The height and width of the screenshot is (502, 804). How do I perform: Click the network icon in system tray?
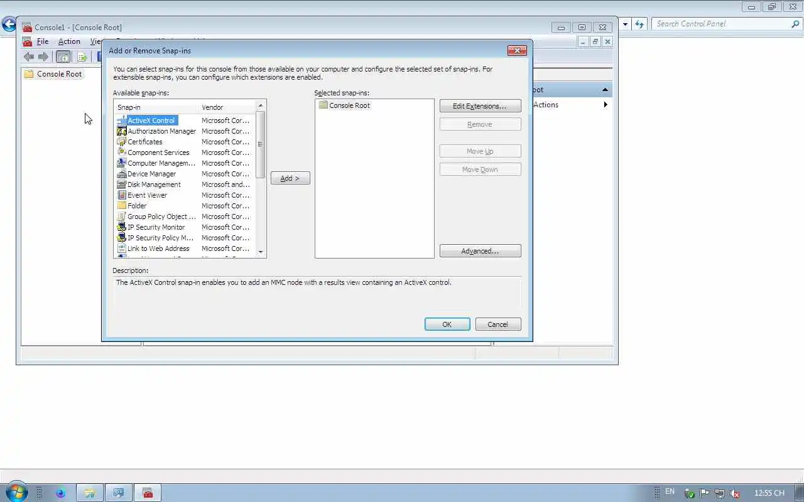click(720, 493)
